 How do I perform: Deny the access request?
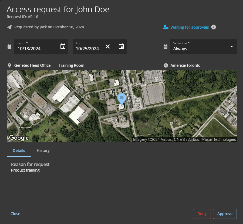coord(202,214)
